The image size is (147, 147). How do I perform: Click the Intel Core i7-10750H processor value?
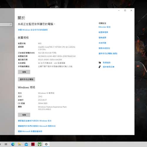tap(57, 48)
